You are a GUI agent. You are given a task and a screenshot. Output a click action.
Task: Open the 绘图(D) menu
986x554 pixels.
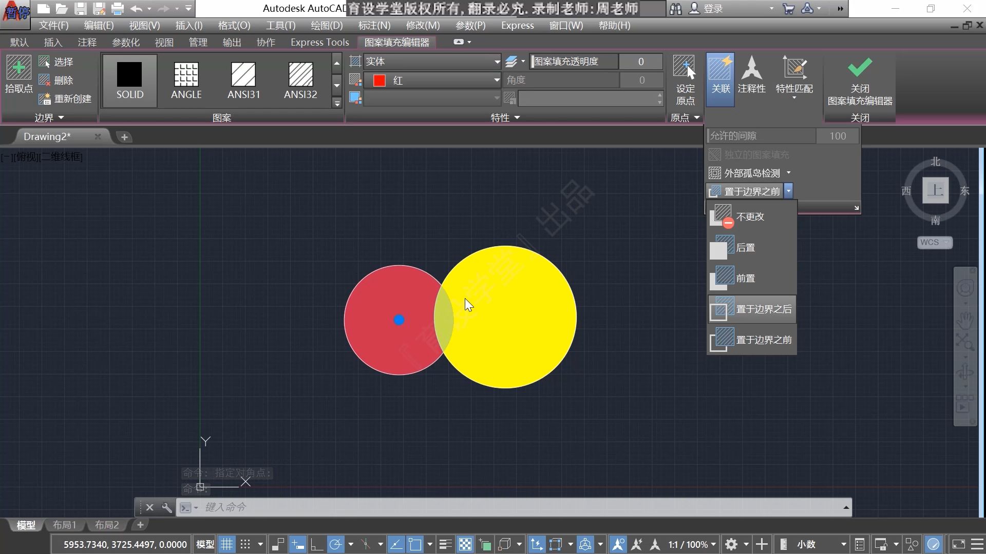327,25
